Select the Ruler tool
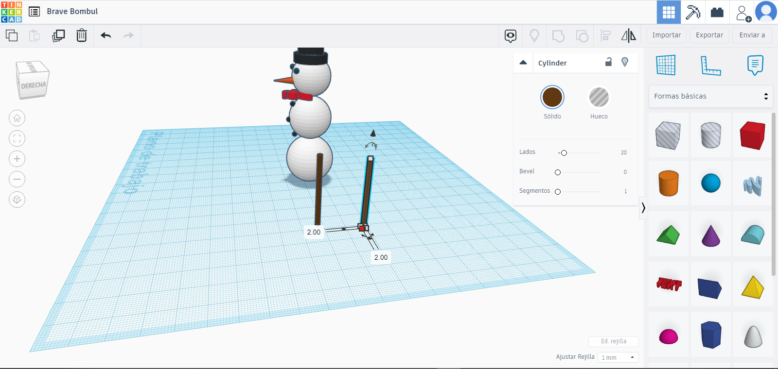 (x=710, y=66)
